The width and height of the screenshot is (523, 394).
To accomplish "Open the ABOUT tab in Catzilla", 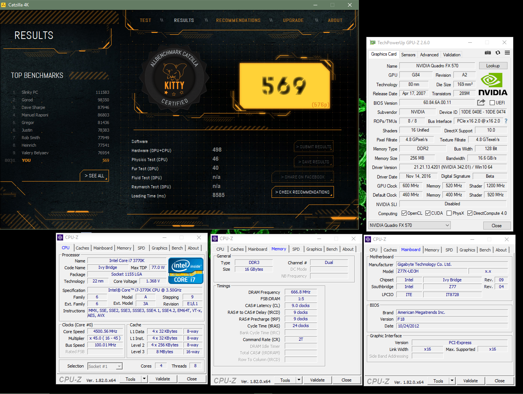I will coord(335,20).
